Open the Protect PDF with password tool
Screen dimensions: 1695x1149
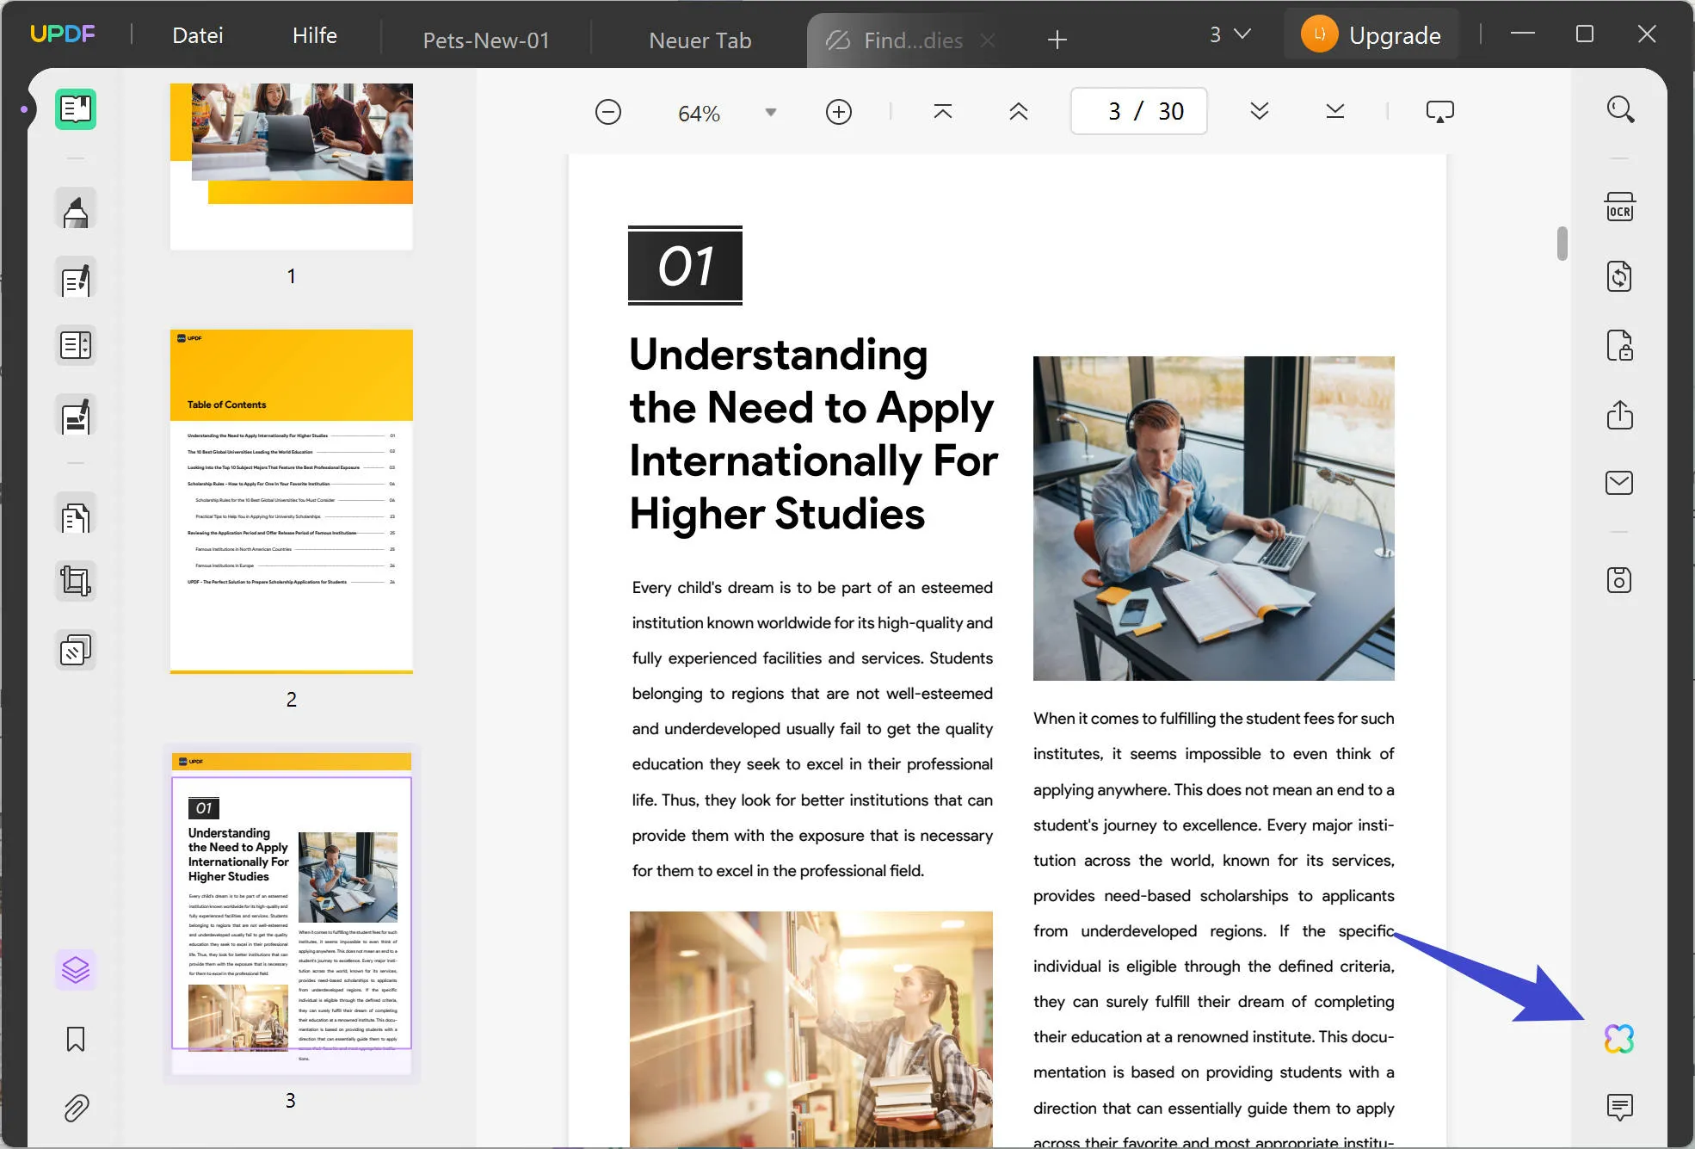coord(1619,346)
